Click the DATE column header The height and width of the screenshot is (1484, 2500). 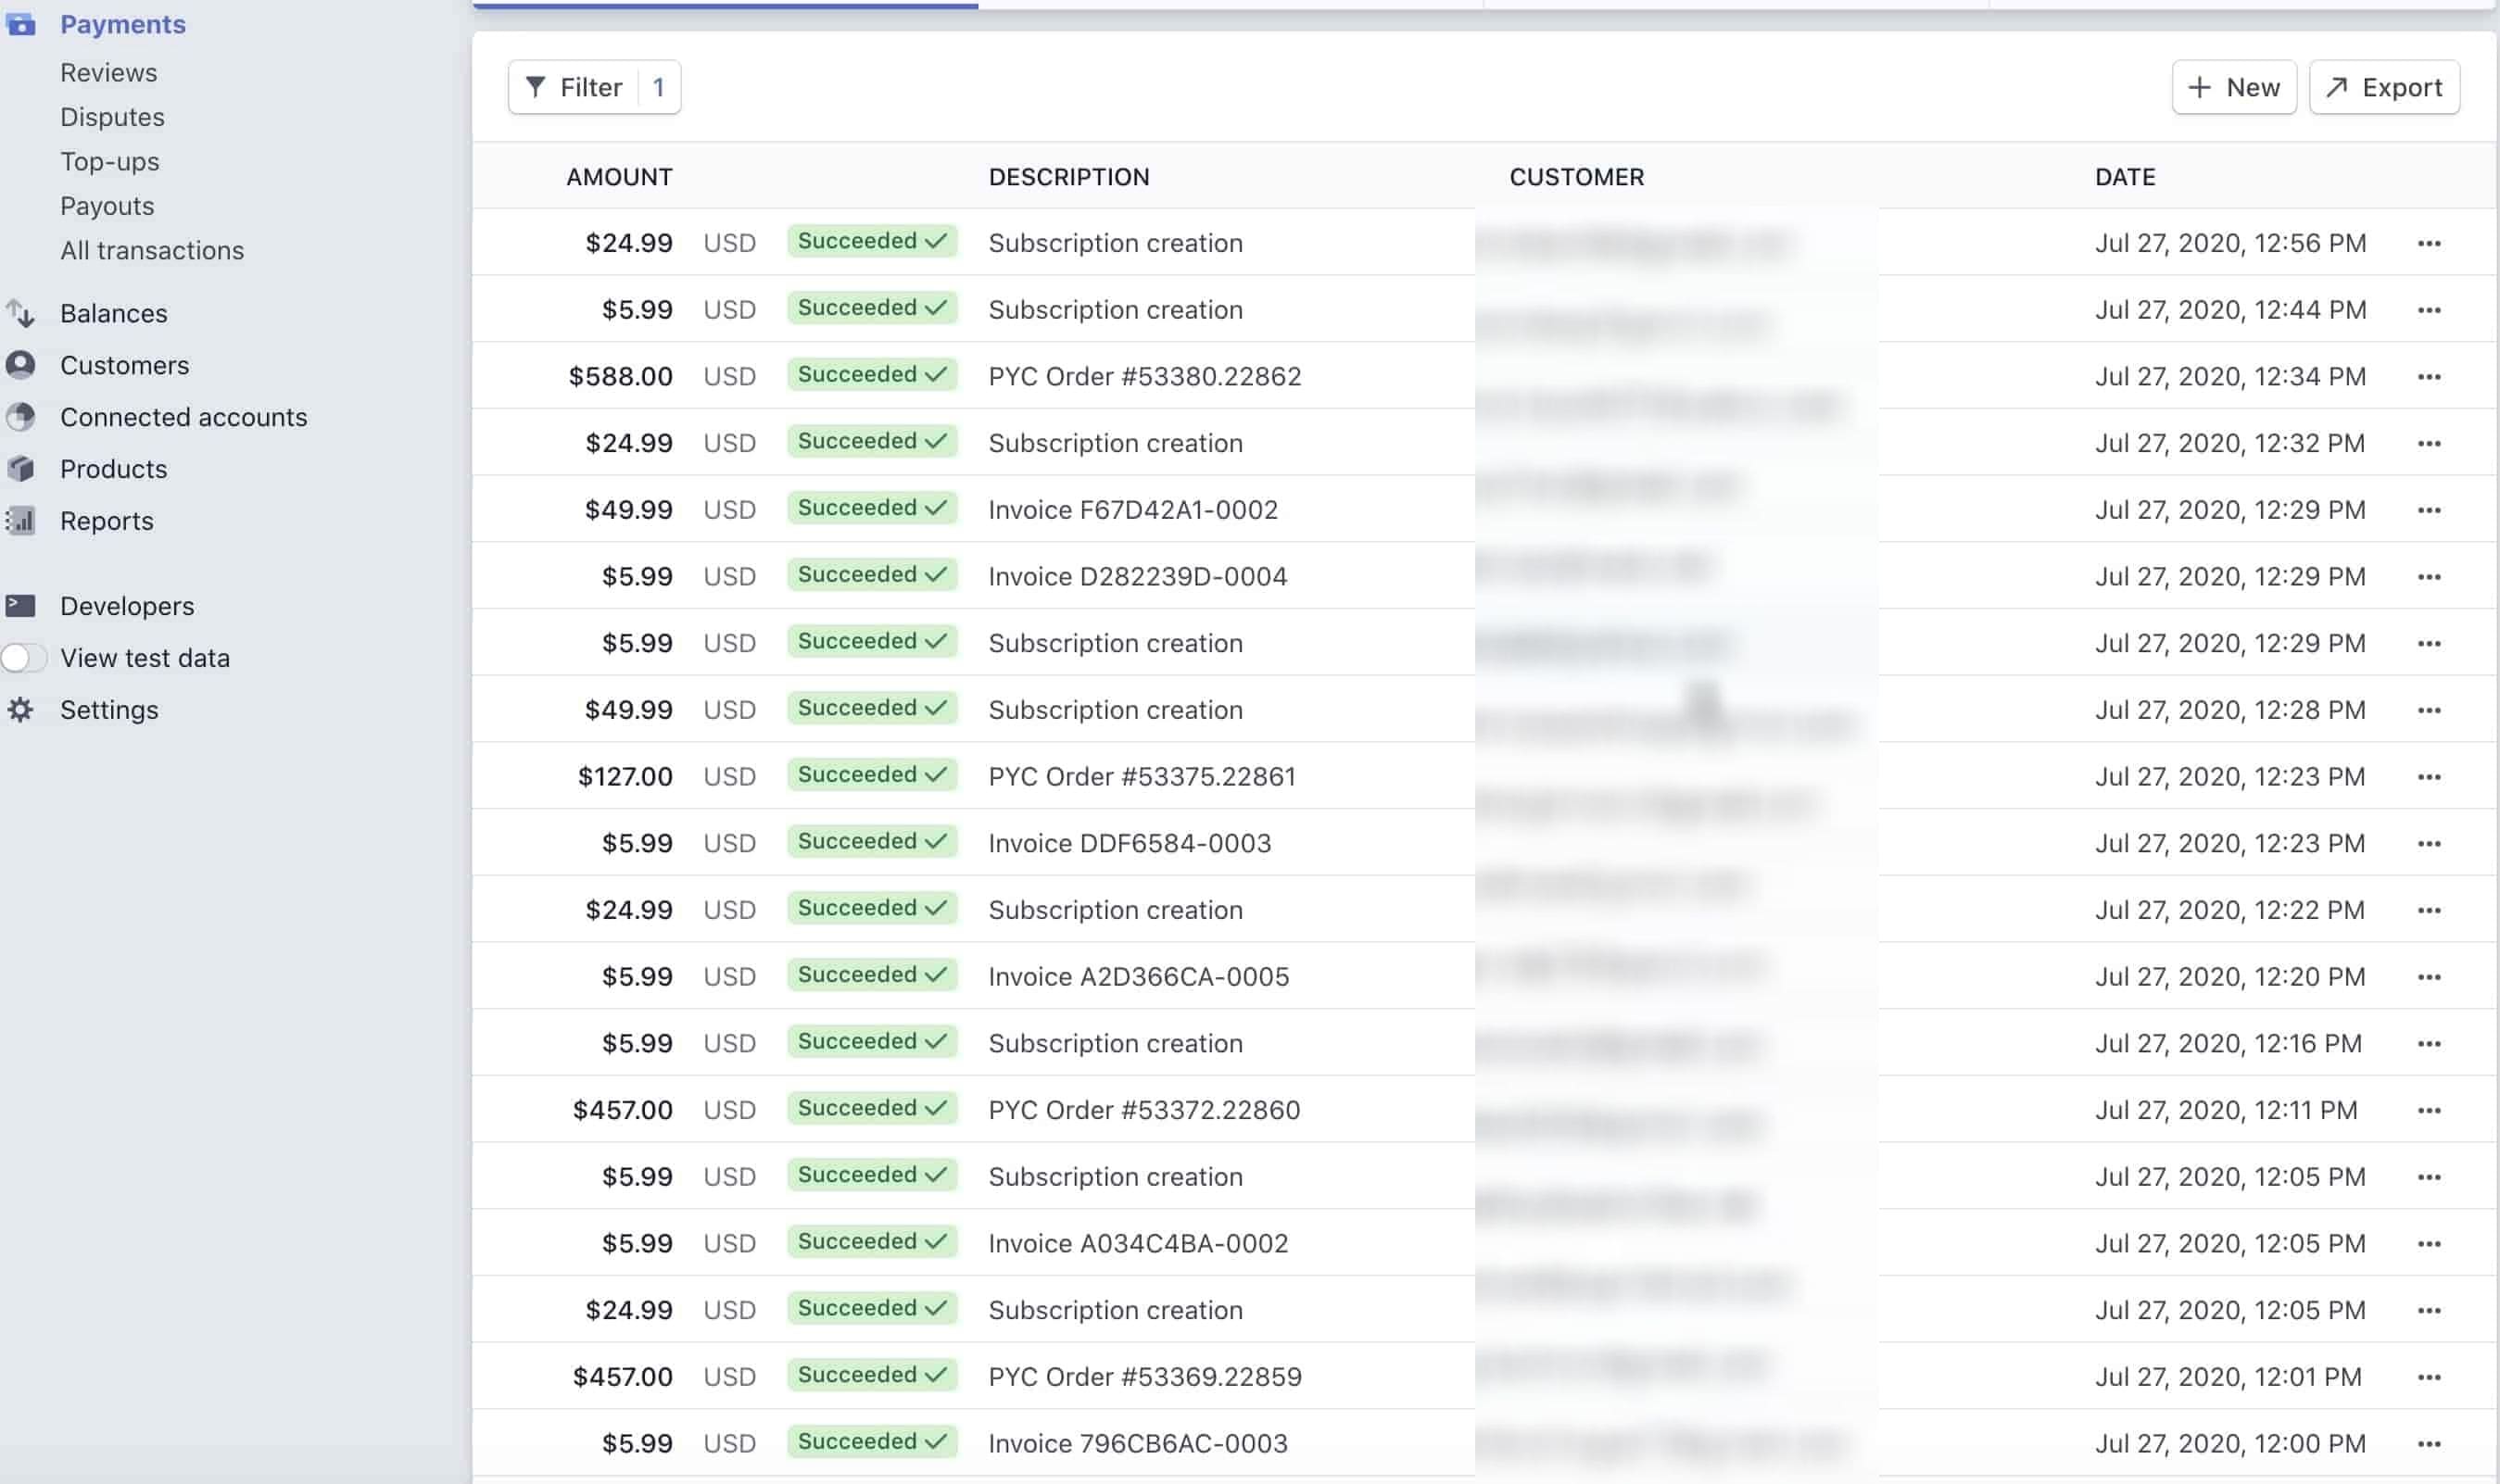tap(2125, 177)
